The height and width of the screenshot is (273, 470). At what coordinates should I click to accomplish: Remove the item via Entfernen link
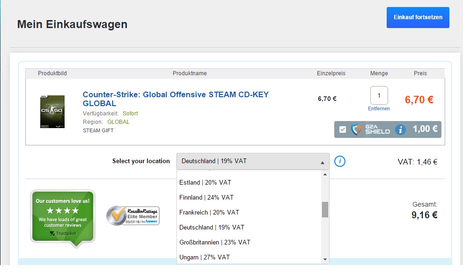pos(379,108)
